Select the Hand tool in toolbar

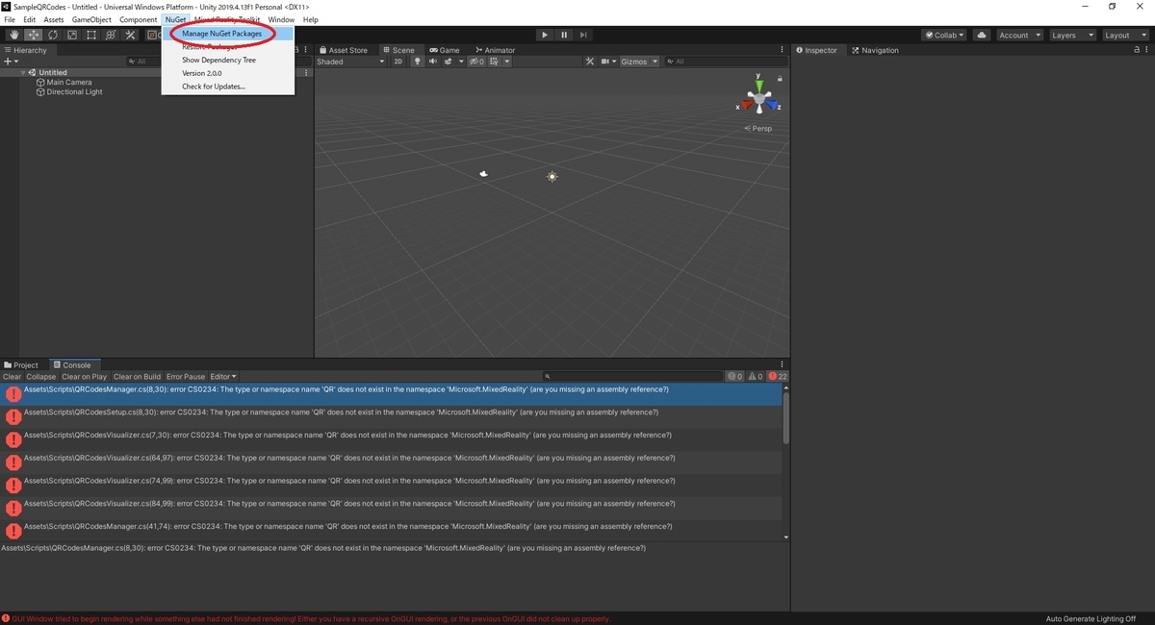tap(13, 35)
